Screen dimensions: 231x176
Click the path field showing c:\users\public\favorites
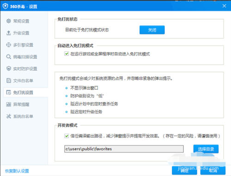(x=124, y=149)
